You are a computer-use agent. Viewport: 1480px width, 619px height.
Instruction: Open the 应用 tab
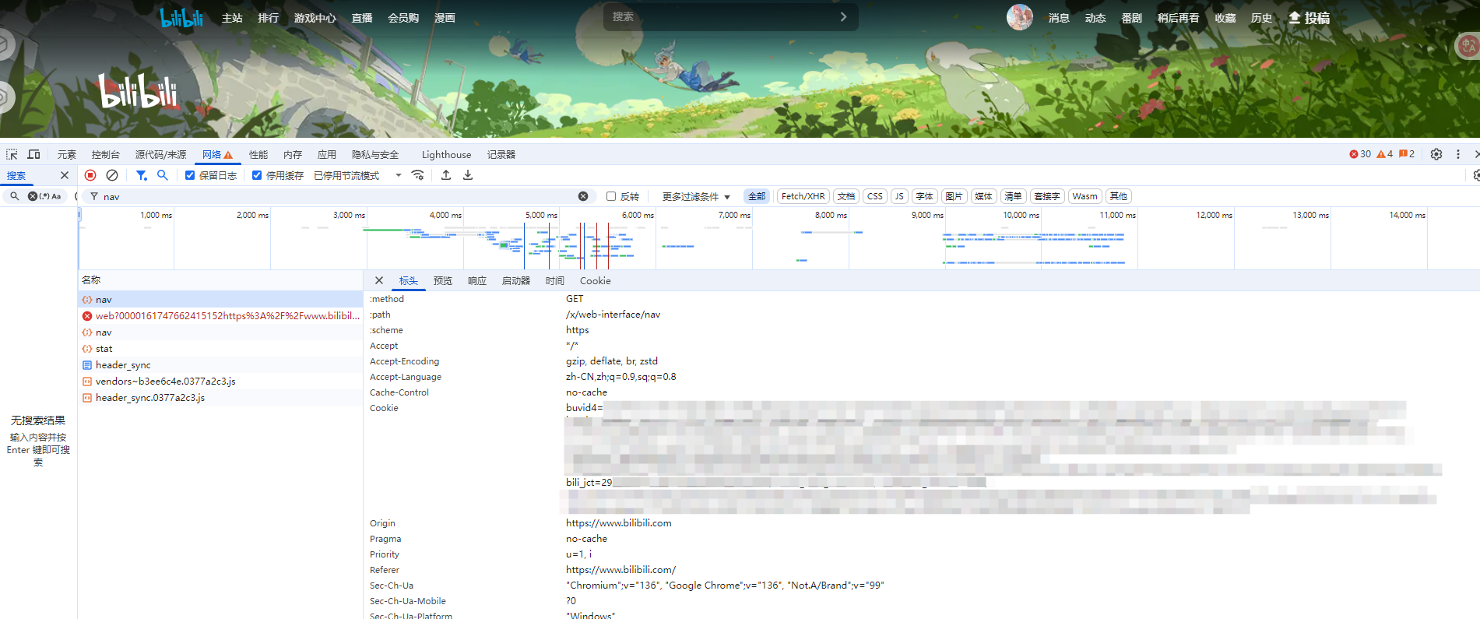point(327,154)
